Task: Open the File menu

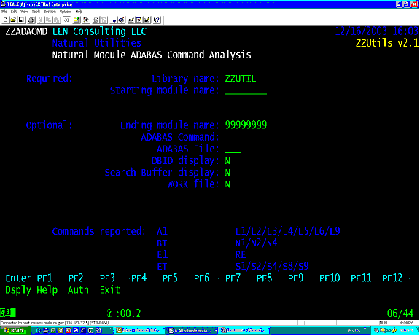Action: (x=4, y=12)
